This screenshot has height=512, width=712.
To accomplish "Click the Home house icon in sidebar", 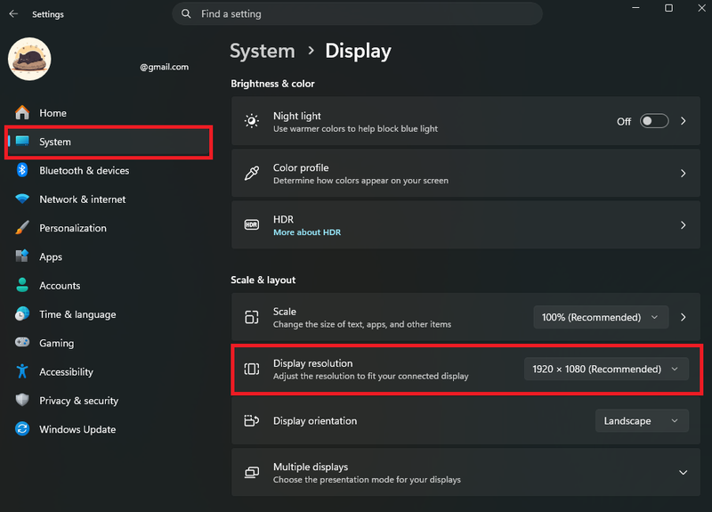I will tap(21, 112).
